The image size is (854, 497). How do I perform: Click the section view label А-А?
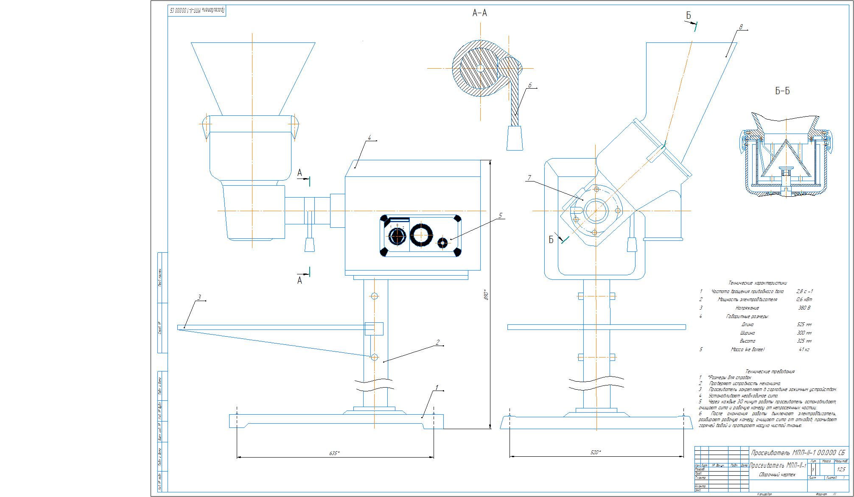pyautogui.click(x=480, y=14)
